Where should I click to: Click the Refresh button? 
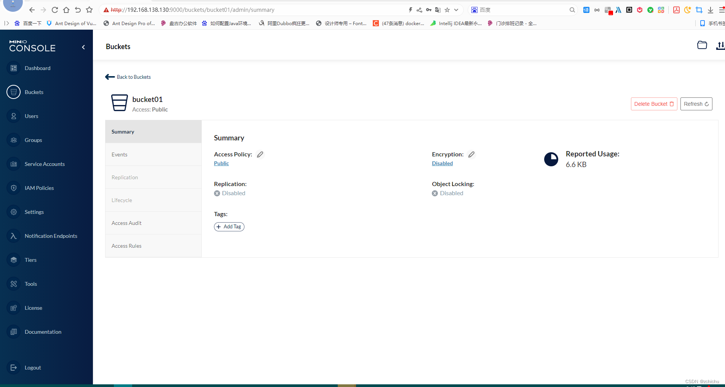[696, 104]
